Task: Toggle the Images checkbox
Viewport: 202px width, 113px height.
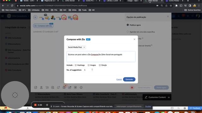Action: pyautogui.click(x=89, y=65)
